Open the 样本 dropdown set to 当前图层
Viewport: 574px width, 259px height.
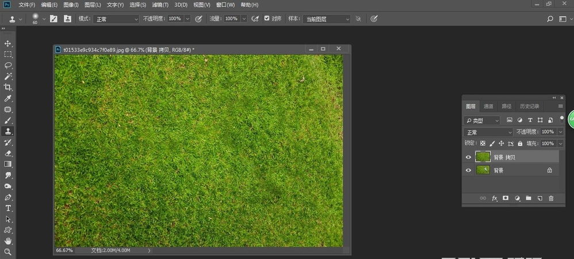pyautogui.click(x=327, y=19)
